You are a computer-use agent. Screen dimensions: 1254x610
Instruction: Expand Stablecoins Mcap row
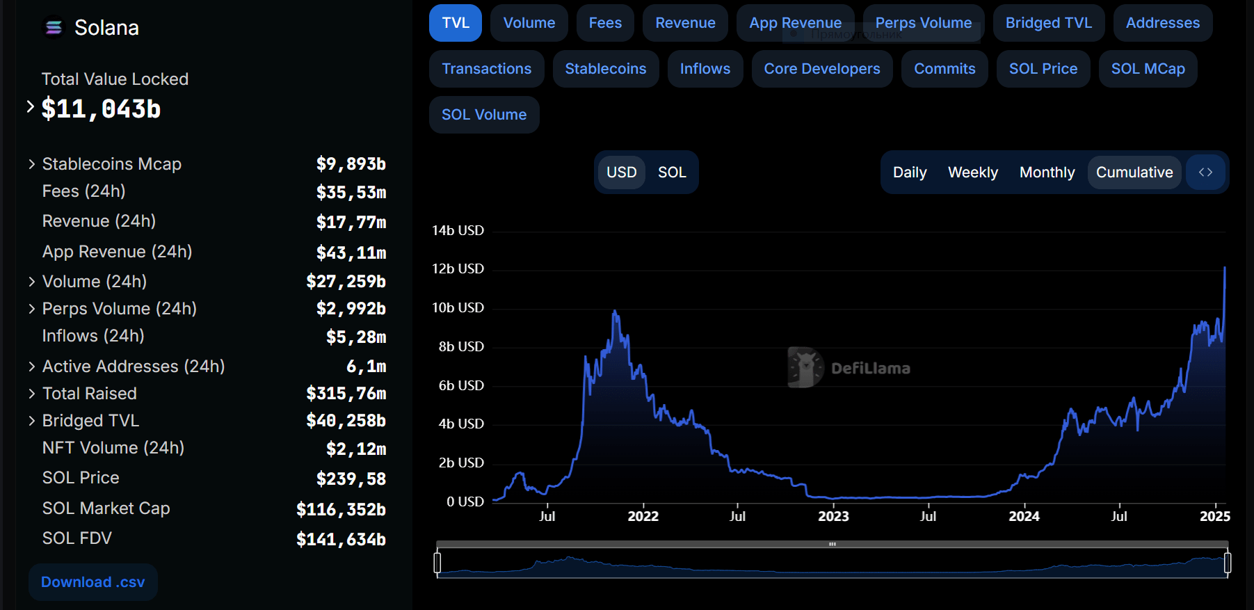tap(32, 164)
